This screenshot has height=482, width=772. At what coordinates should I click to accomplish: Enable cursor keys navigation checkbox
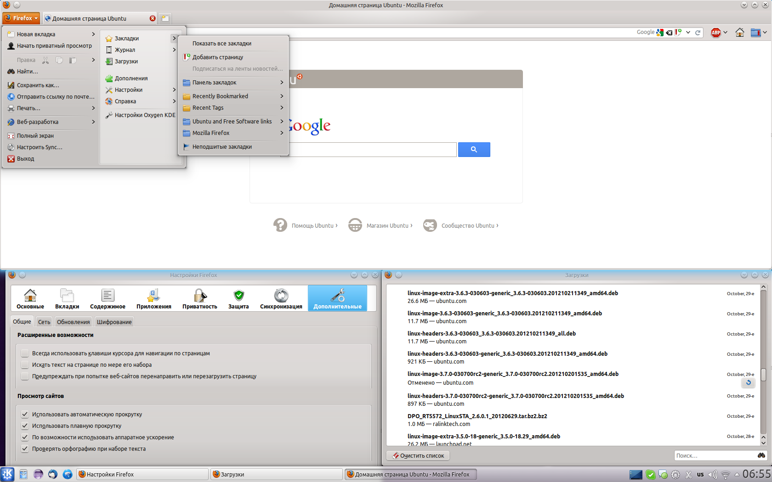coord(25,353)
